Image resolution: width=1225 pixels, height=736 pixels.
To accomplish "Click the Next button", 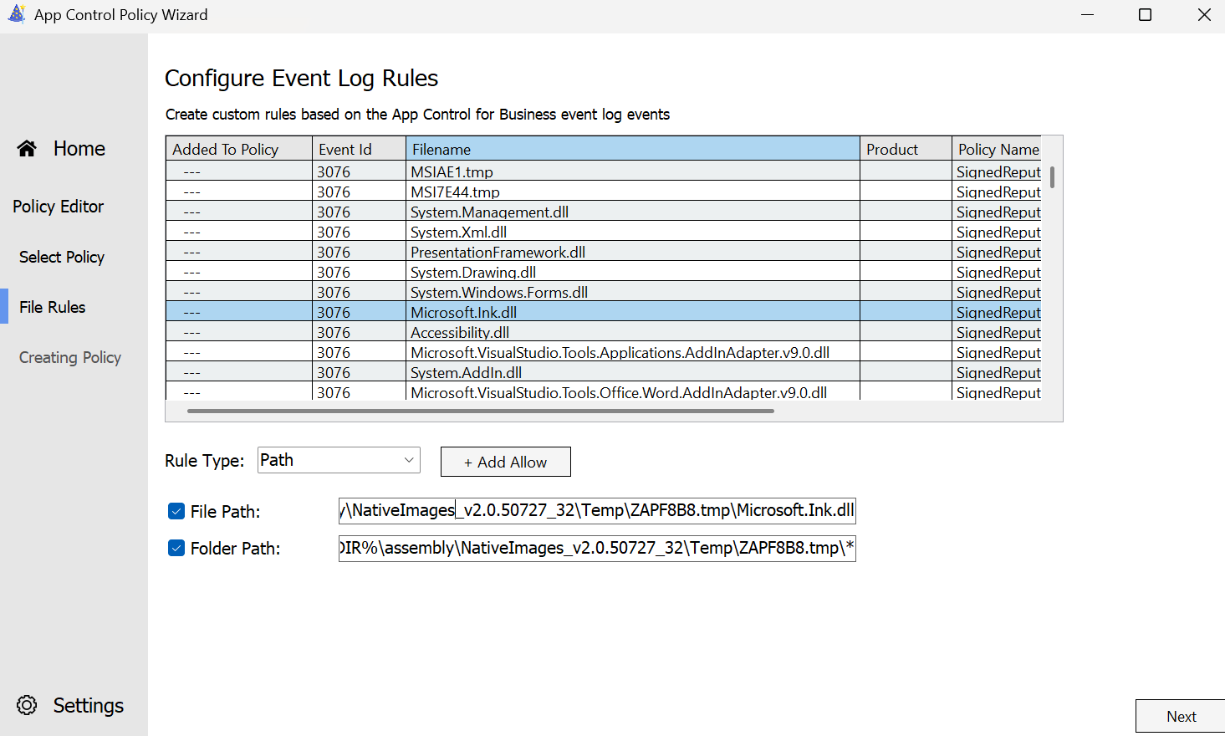I will [1181, 717].
